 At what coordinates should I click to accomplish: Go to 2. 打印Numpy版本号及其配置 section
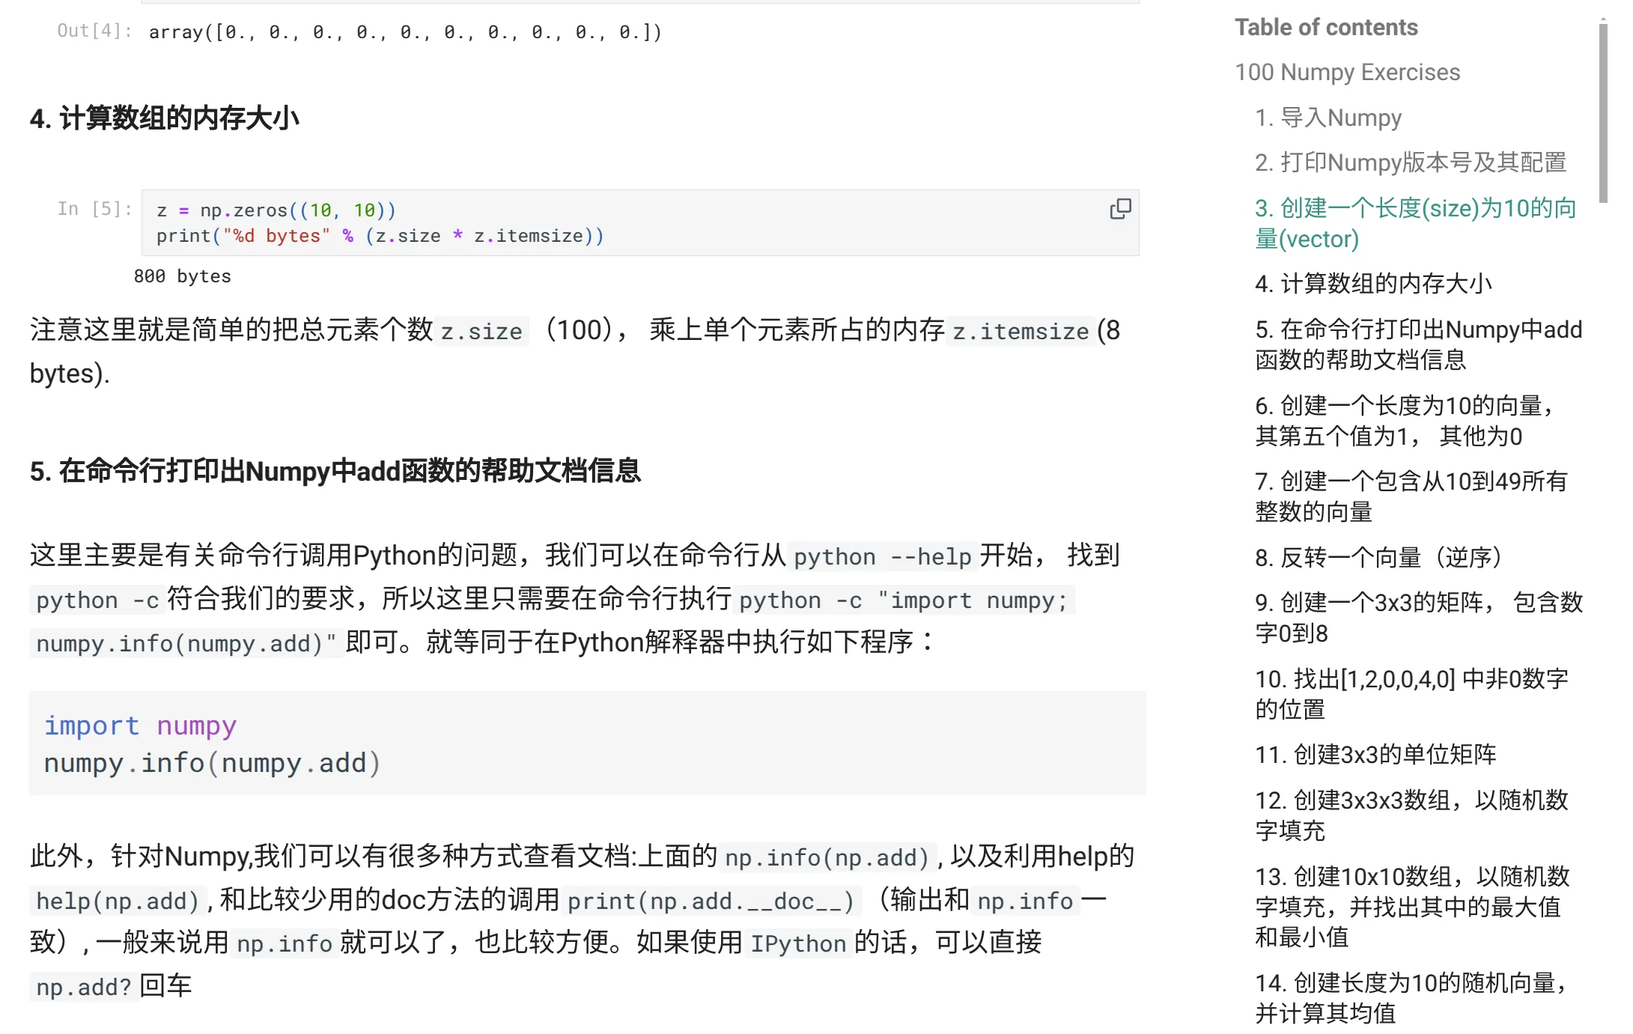(1410, 162)
